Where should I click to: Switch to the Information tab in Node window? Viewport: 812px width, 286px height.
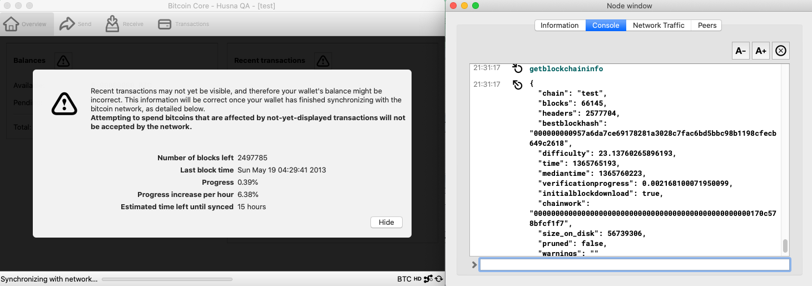560,25
